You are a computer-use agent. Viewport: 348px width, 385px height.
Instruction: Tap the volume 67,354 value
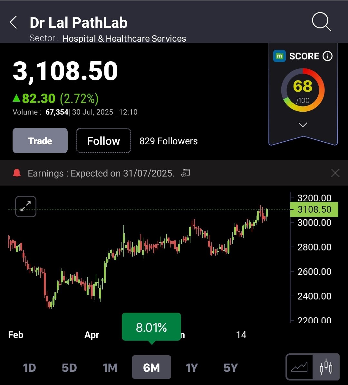(57, 112)
